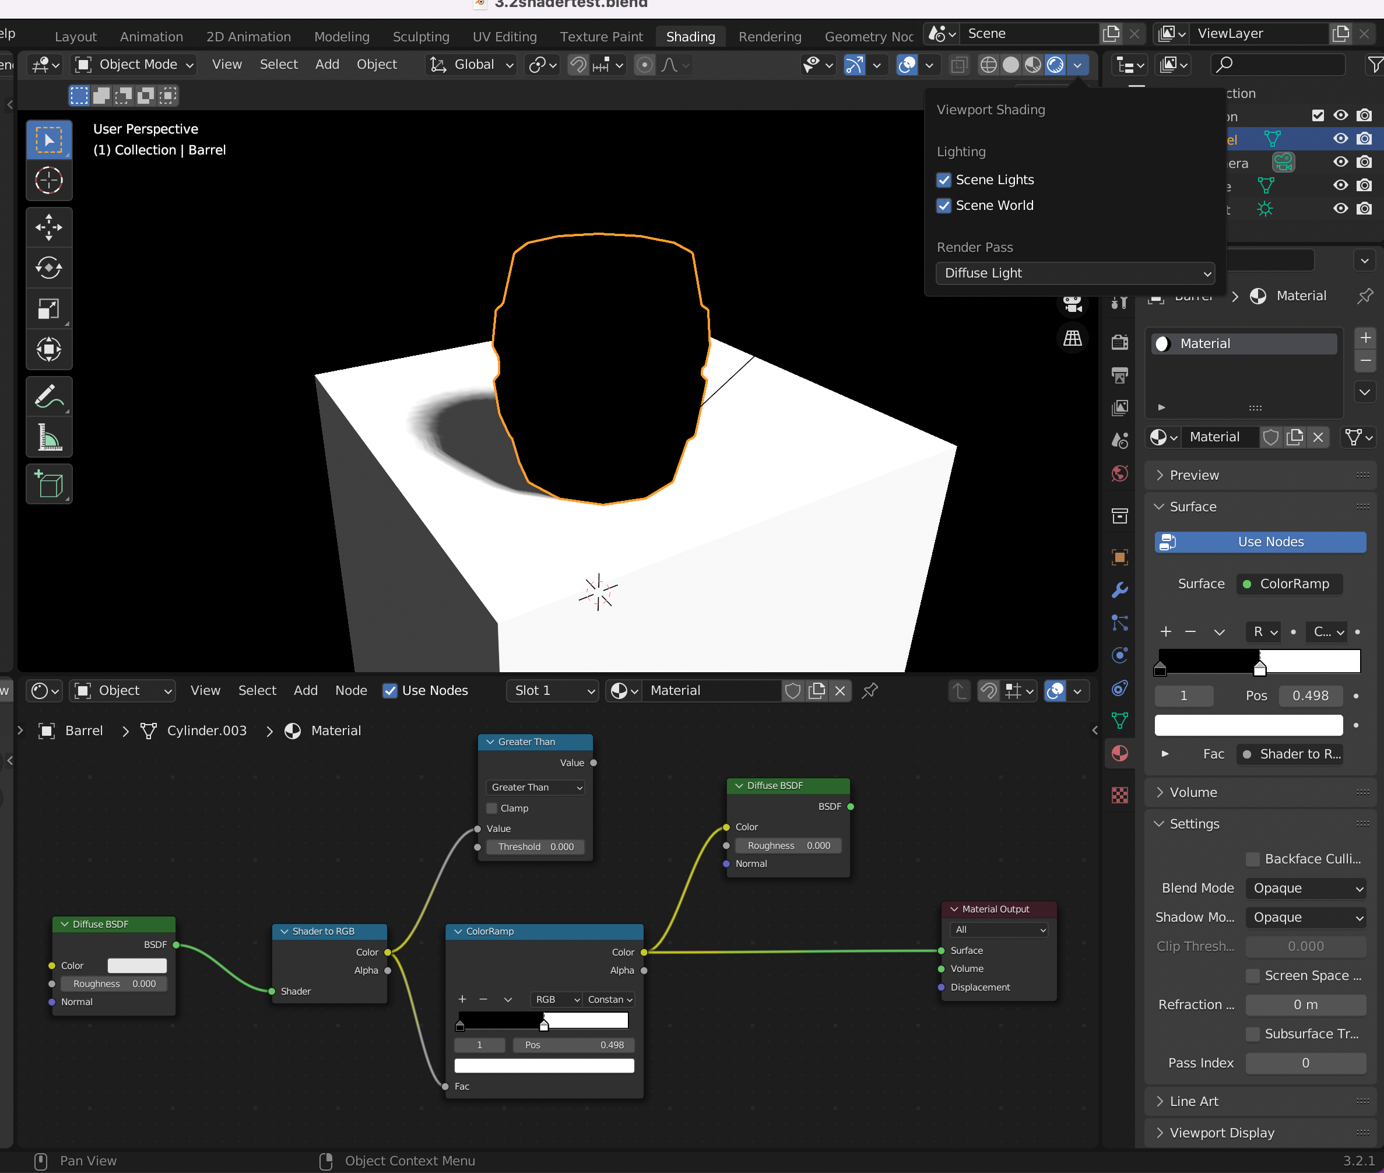Select the Add Cube tool
The height and width of the screenshot is (1173, 1384).
pos(48,484)
